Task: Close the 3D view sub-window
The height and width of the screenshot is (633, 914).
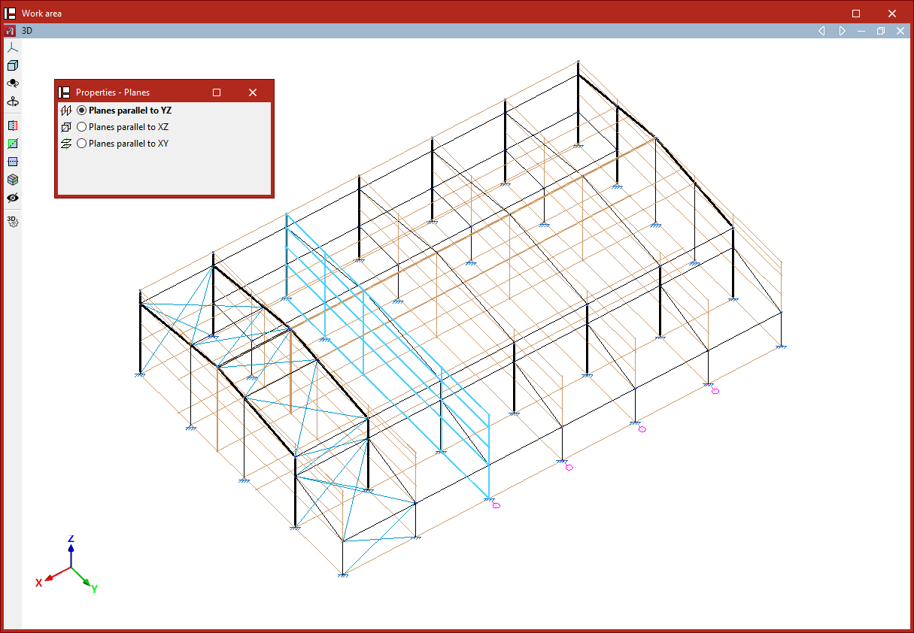Action: [x=899, y=31]
